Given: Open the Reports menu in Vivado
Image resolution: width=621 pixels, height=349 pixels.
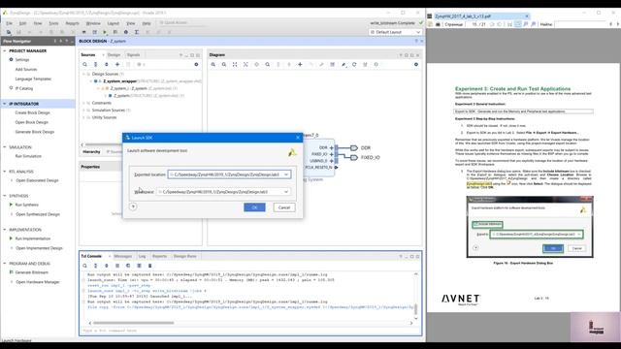Looking at the screenshot, I should (x=72, y=23).
